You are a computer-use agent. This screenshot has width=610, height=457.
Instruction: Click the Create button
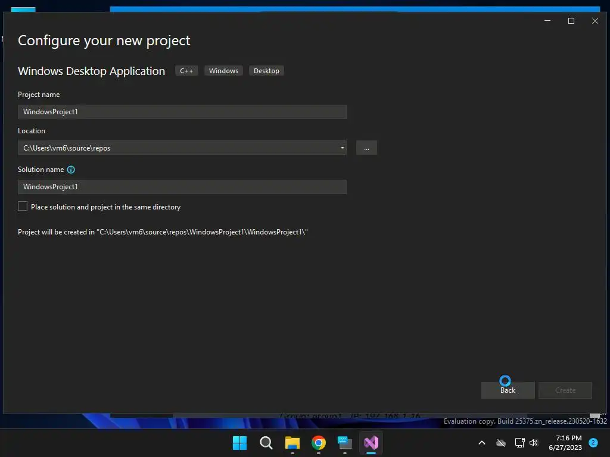click(x=565, y=390)
